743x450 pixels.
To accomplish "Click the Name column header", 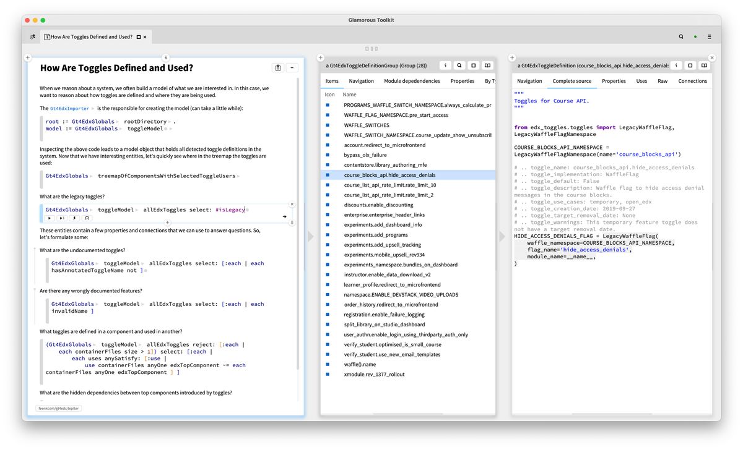I will 350,95.
